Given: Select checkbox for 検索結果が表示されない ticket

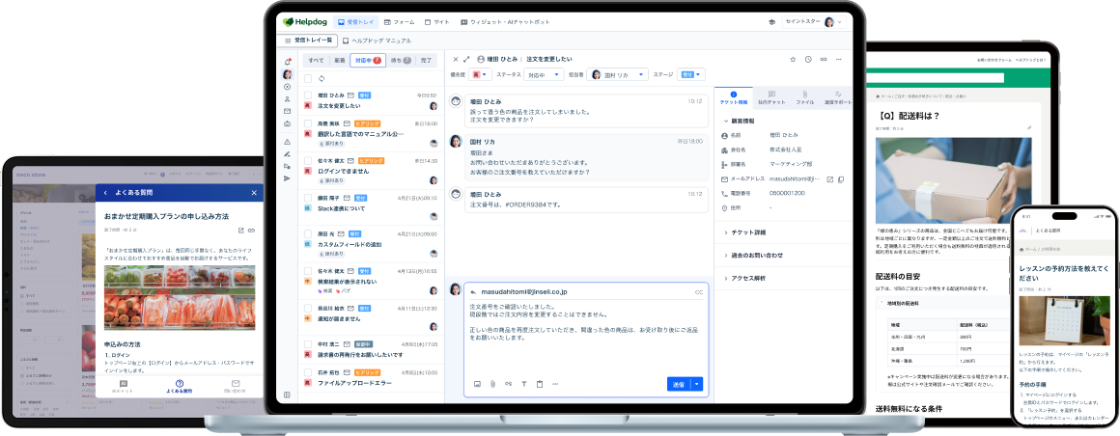Looking at the screenshot, I should click(x=308, y=271).
